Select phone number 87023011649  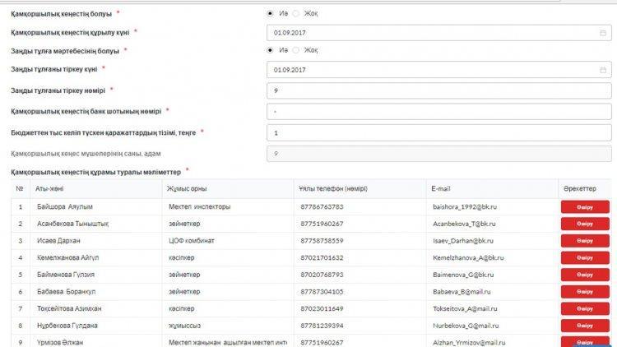tap(322, 309)
